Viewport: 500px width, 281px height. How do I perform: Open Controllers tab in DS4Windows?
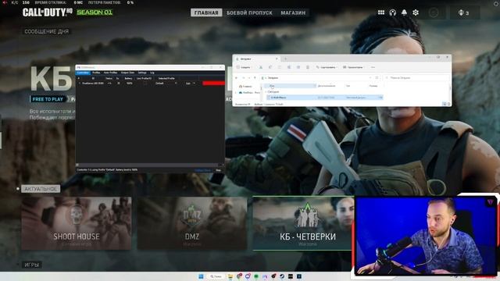point(83,73)
